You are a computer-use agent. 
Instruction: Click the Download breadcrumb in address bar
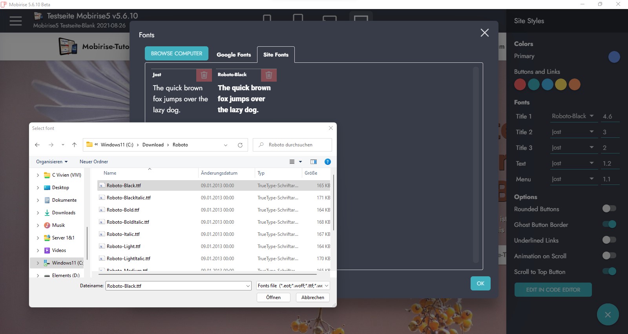click(x=153, y=145)
